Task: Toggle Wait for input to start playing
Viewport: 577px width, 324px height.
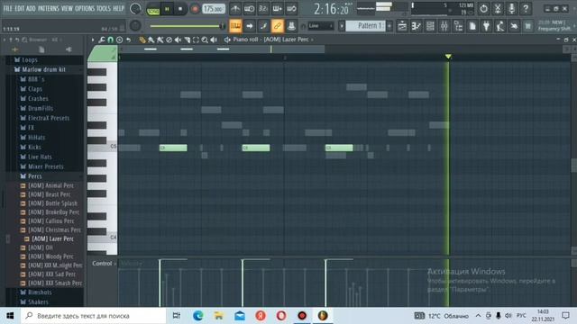Action: [x=249, y=8]
